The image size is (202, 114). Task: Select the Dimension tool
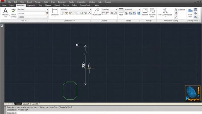click(55, 12)
